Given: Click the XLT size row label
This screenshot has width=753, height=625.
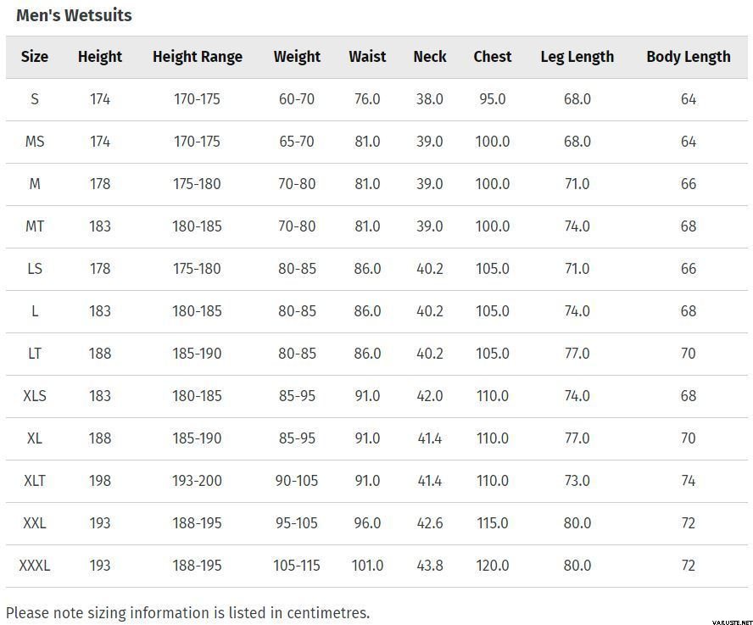Looking at the screenshot, I should point(35,481).
